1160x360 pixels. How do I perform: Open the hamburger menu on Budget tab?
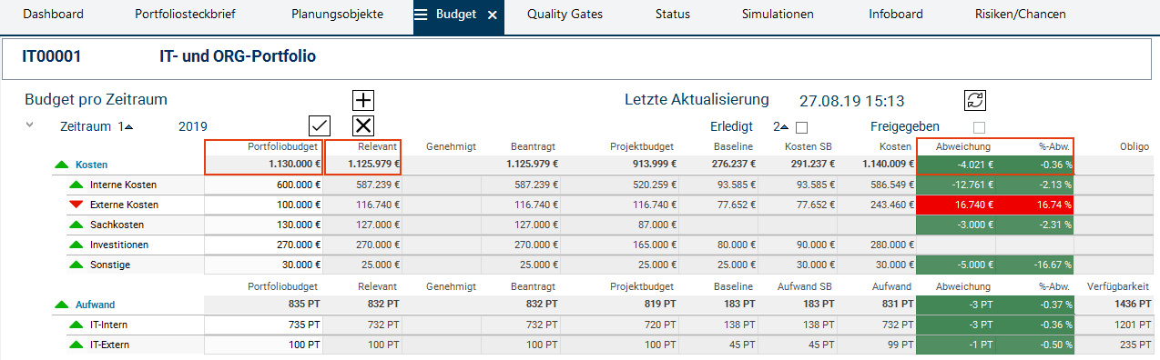tap(421, 15)
